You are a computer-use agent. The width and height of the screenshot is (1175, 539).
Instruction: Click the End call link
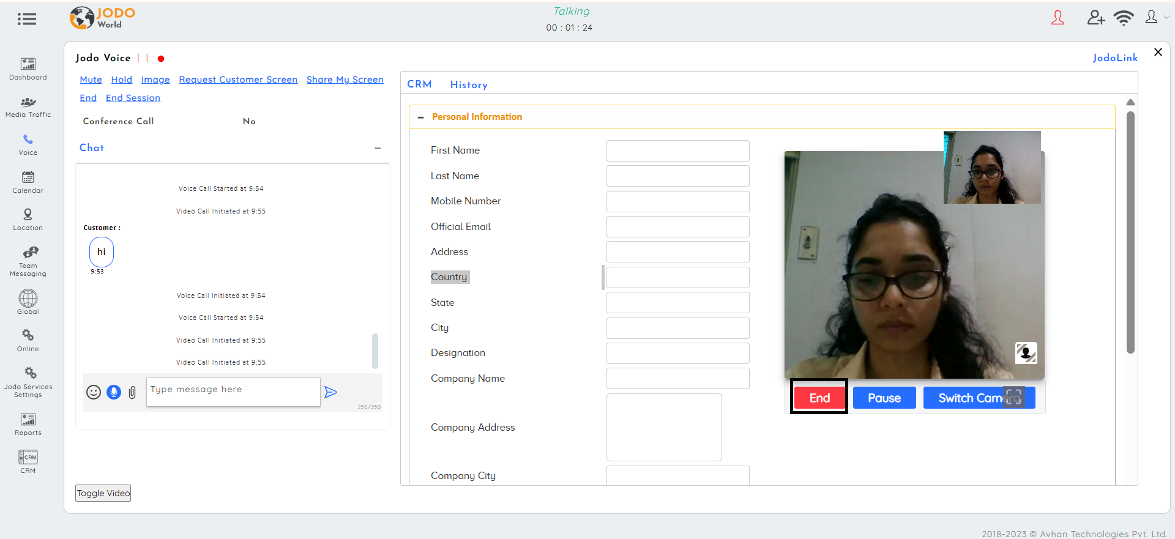click(88, 98)
